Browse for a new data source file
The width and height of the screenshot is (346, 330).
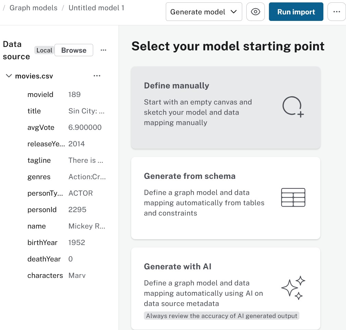tap(74, 50)
